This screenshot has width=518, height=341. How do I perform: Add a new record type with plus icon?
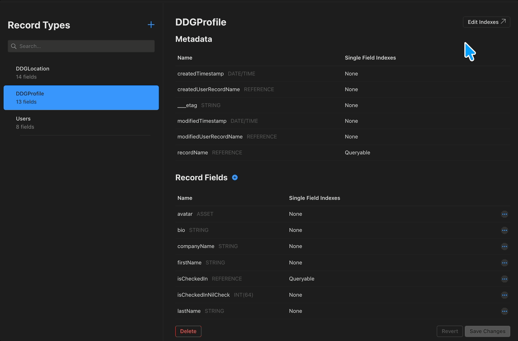click(x=151, y=25)
